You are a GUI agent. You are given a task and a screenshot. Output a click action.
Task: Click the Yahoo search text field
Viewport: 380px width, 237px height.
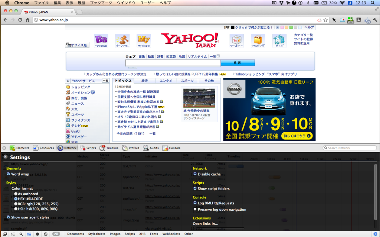(x=173, y=63)
